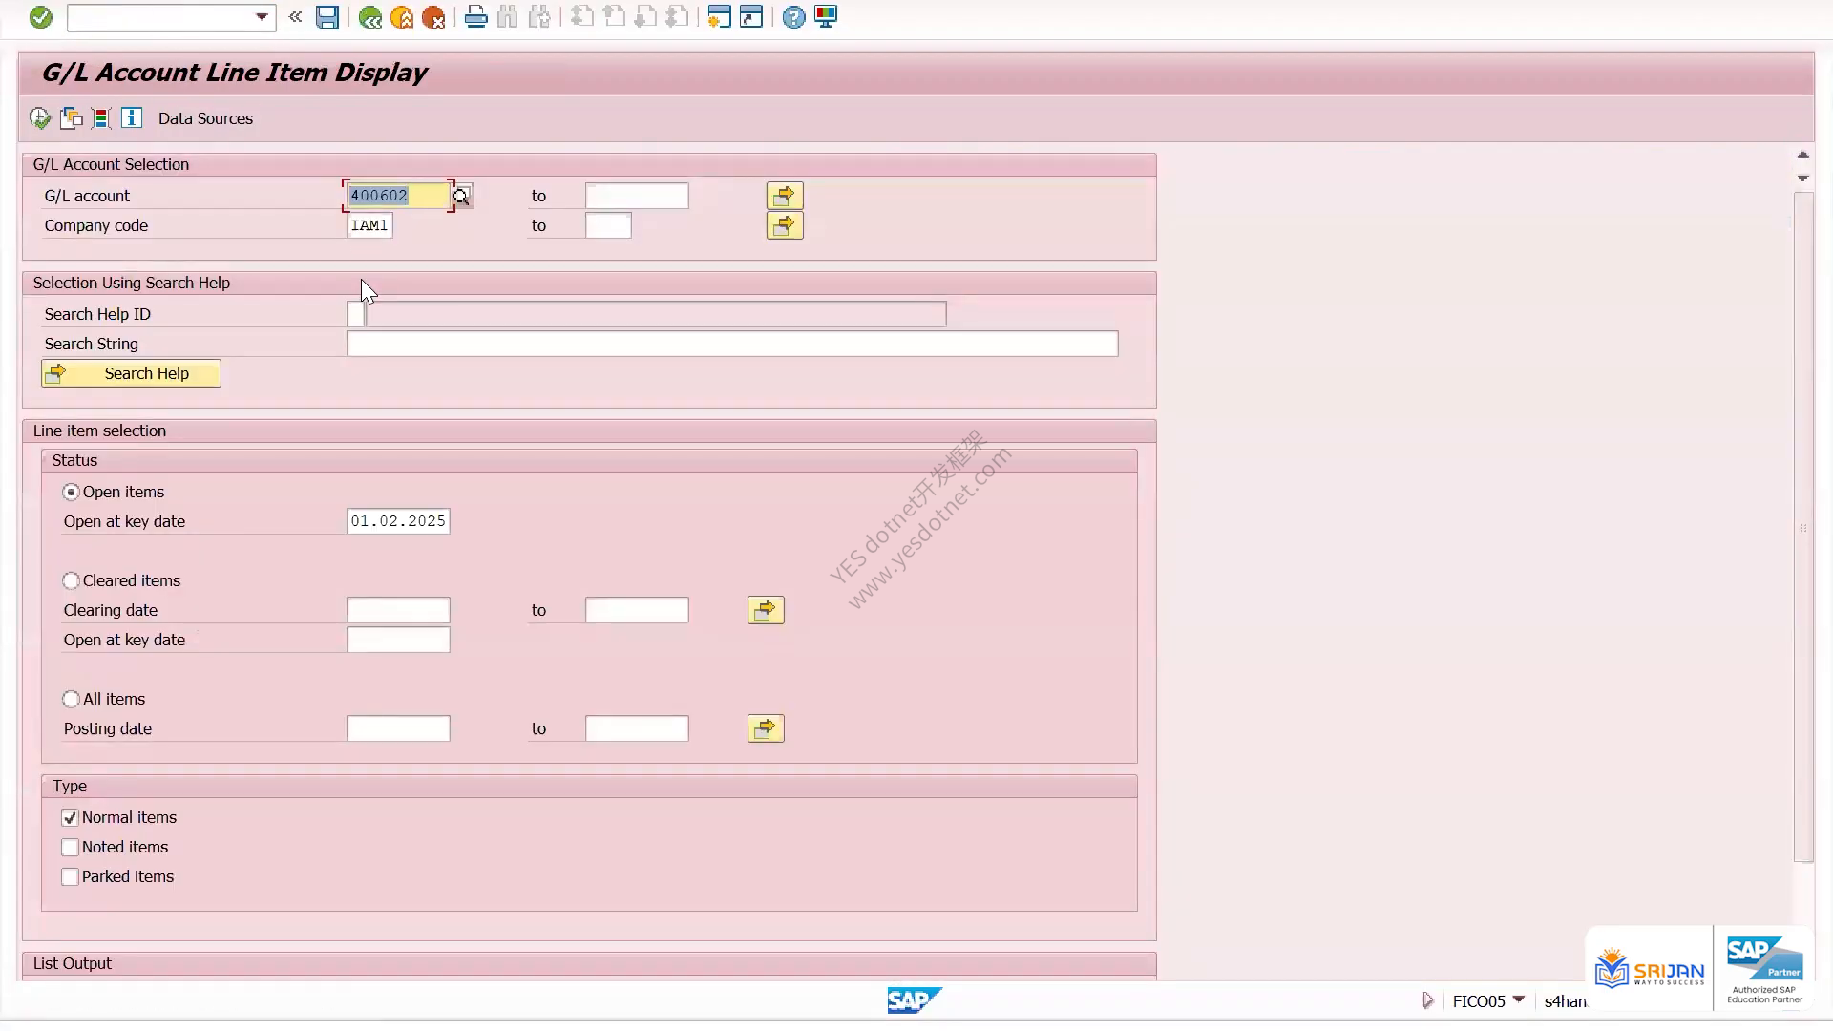Click the green Back arrow icon
1833x1031 pixels.
coord(369,17)
